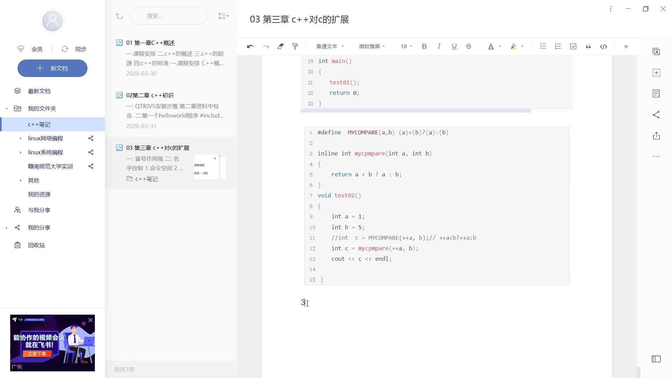
Task: Toggle strikethrough formatting
Action: click(x=469, y=46)
